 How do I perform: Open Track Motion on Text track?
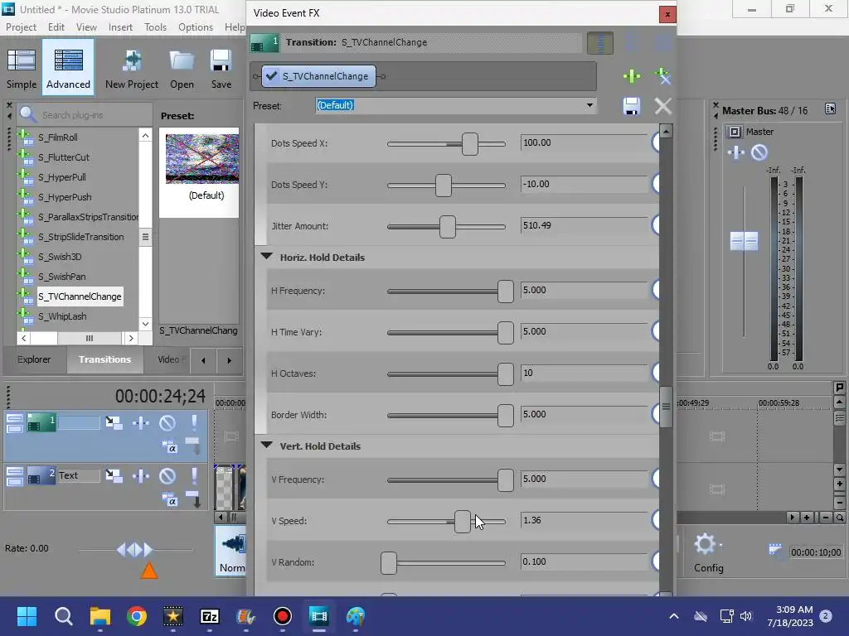pyautogui.click(x=114, y=476)
